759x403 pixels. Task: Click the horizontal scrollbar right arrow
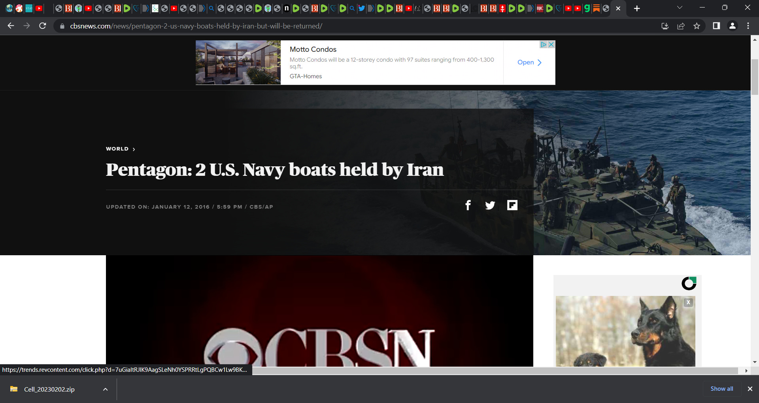[x=746, y=371]
